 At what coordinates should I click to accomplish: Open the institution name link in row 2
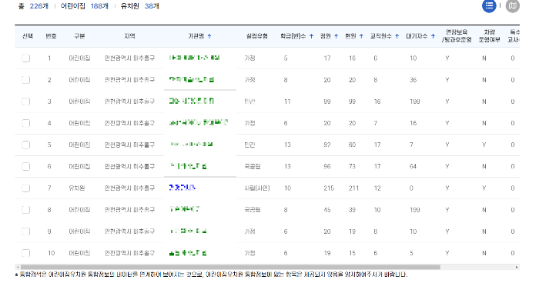click(192, 79)
